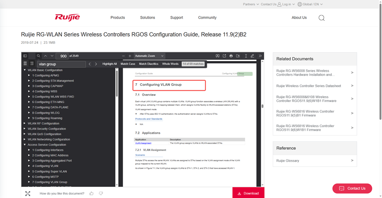
Task: Switch to presentation mode
Action: point(217,56)
